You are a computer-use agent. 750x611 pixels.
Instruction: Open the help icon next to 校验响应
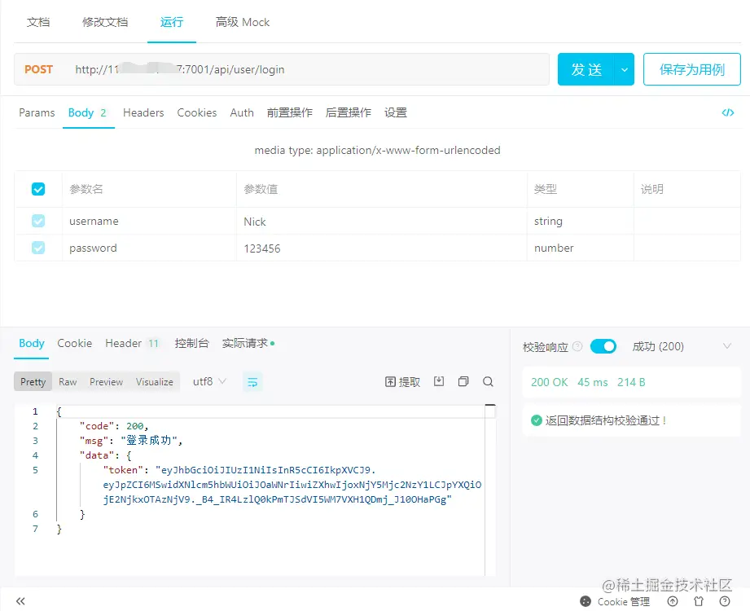coord(577,346)
